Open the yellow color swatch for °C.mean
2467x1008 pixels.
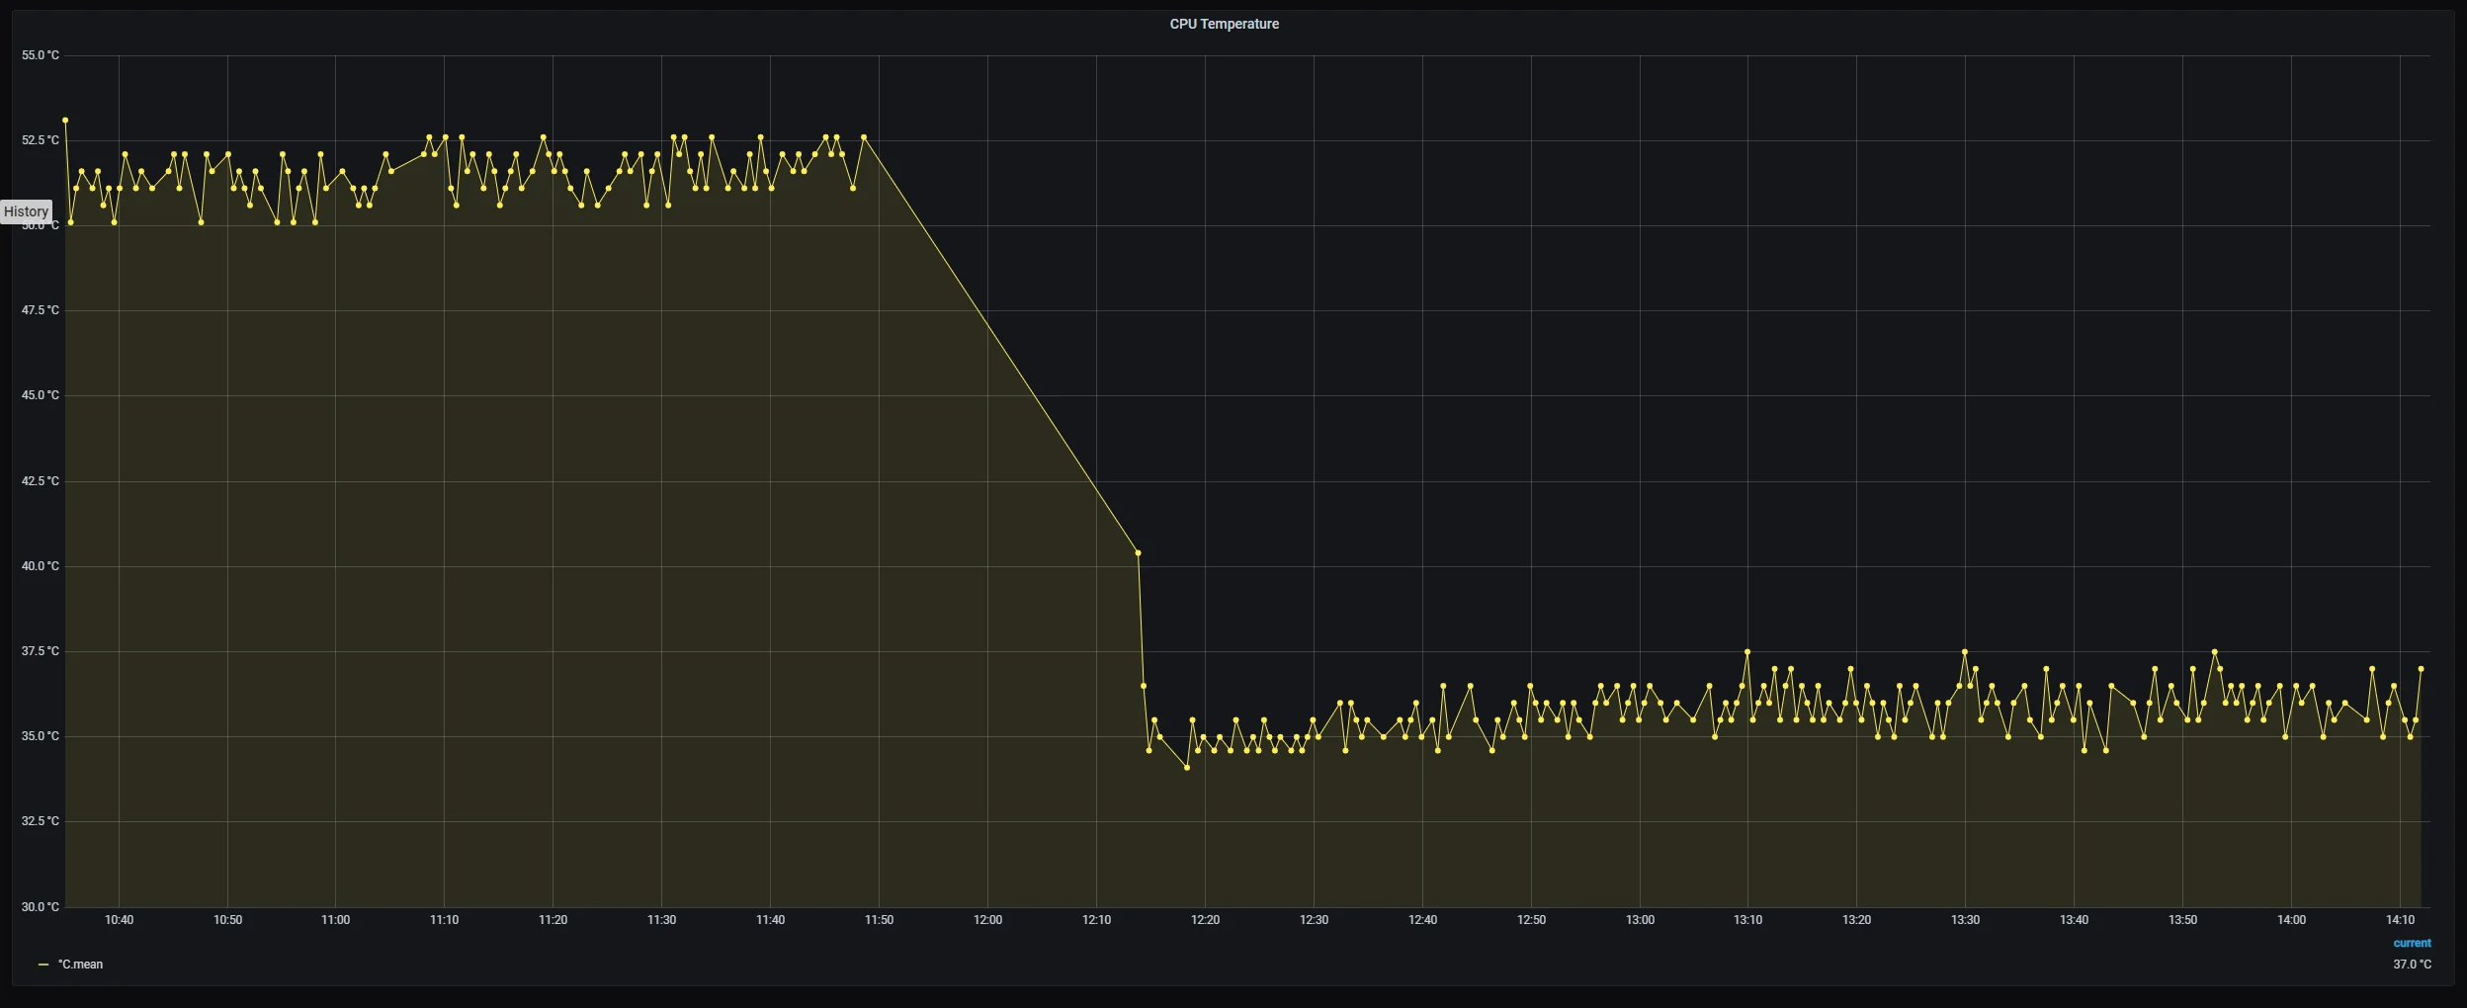(x=43, y=965)
